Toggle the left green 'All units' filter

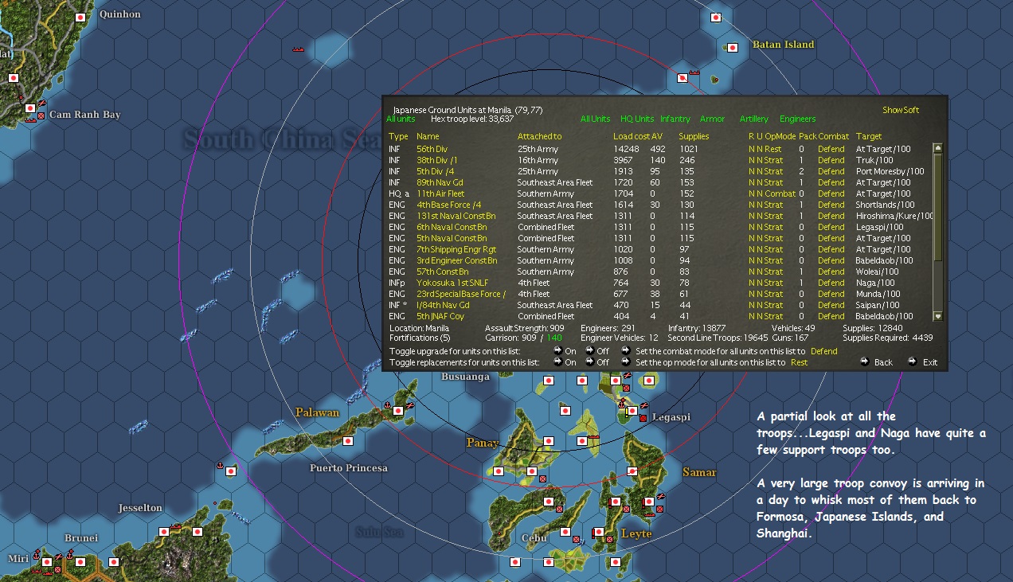(x=401, y=119)
